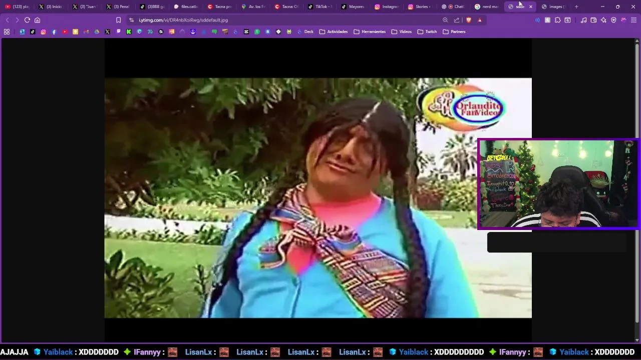Screen dimensions: 641x360
Task: Open the Facebook bookmark icon
Action: point(54,31)
